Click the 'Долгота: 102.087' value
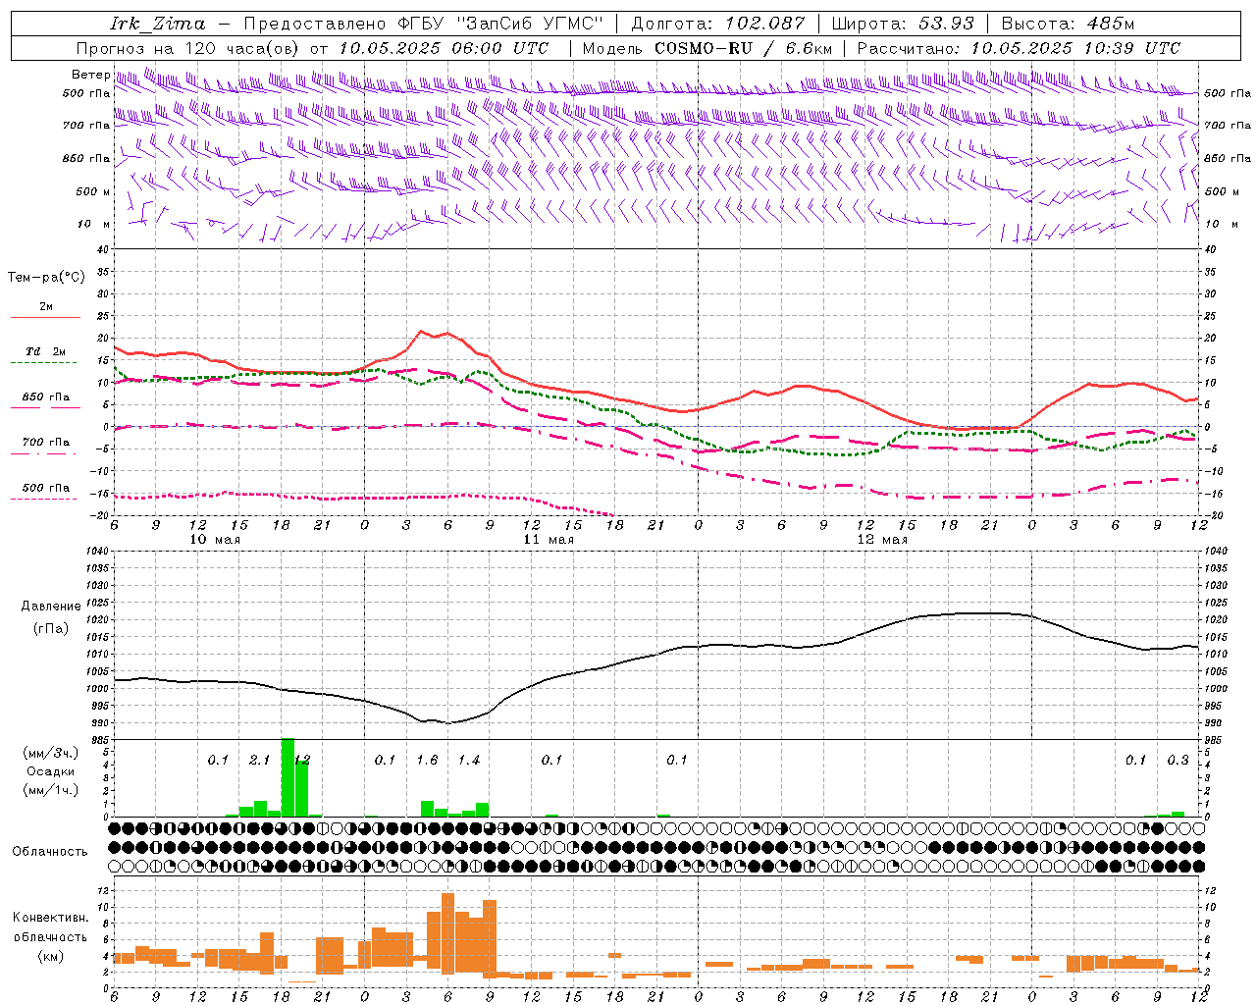Image resolution: width=1256 pixels, height=1005 pixels. [x=717, y=24]
